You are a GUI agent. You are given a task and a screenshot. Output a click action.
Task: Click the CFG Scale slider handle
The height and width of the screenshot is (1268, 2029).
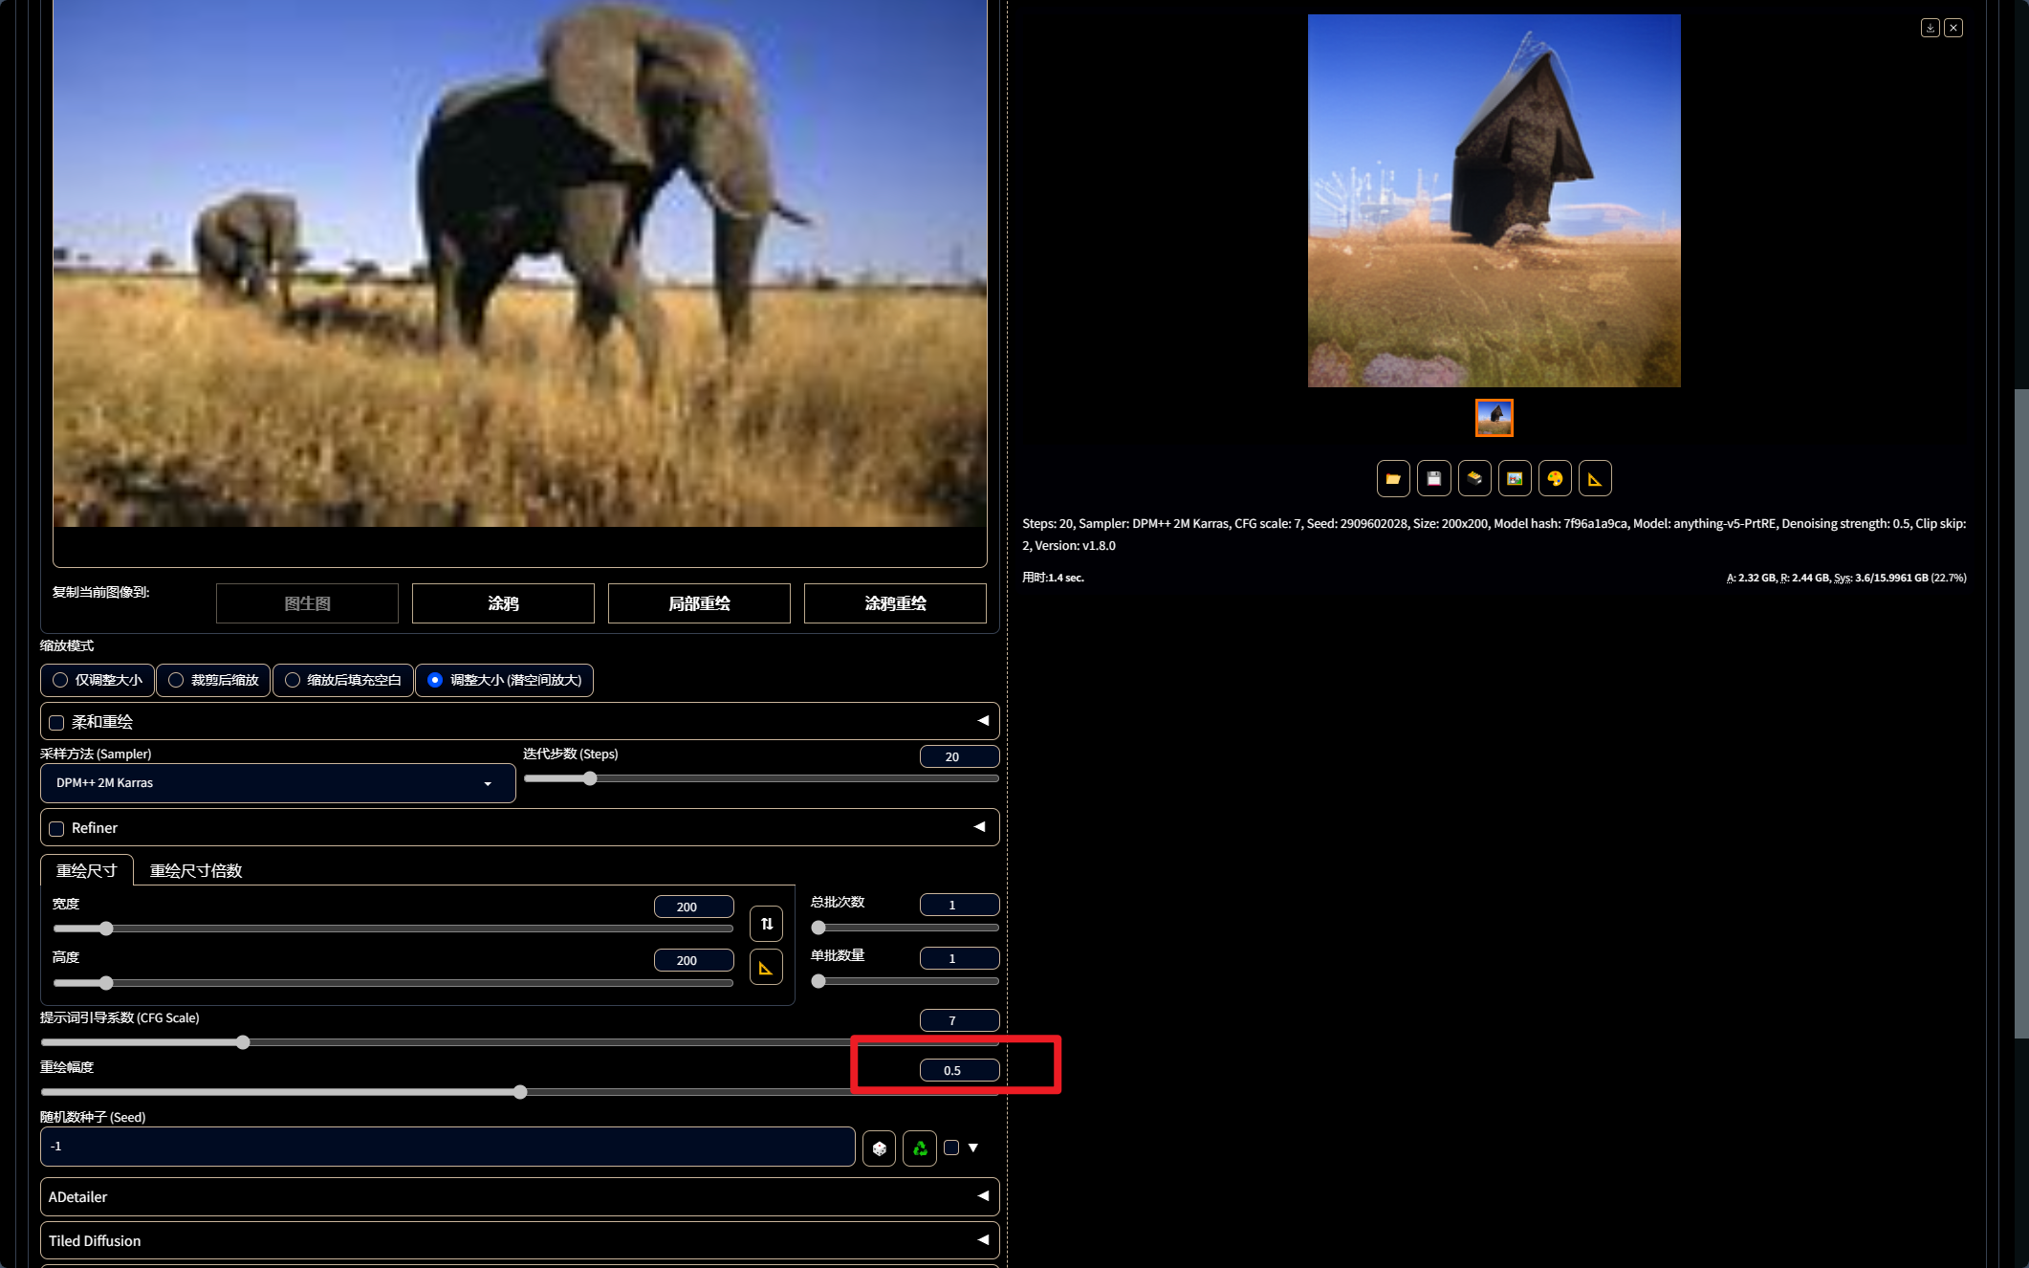(x=243, y=1042)
